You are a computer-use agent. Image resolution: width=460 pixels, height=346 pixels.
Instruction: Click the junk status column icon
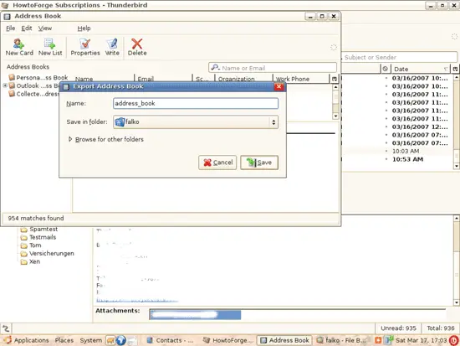386,69
